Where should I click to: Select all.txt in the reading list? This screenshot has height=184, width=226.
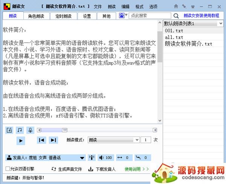[x=174, y=37]
